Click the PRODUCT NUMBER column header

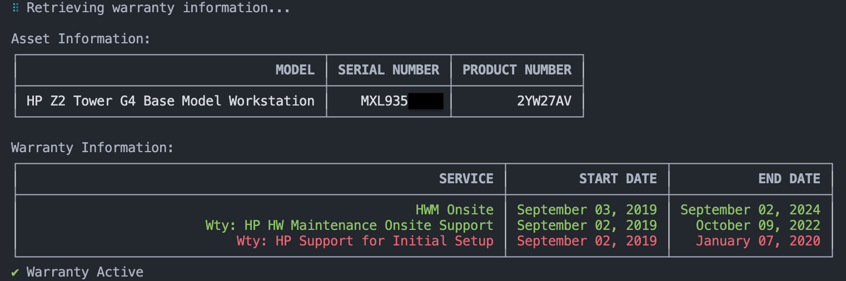pos(517,70)
